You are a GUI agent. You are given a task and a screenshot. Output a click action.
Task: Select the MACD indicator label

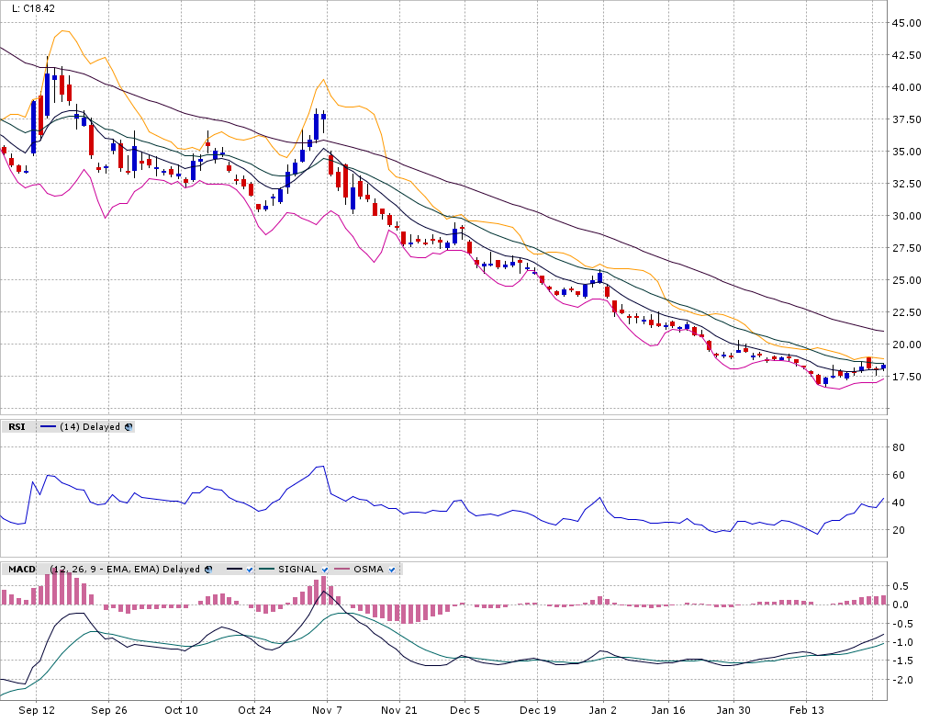22,570
